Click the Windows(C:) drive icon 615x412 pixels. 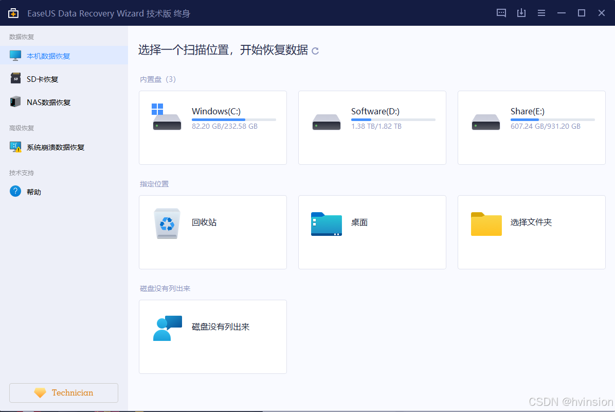167,117
